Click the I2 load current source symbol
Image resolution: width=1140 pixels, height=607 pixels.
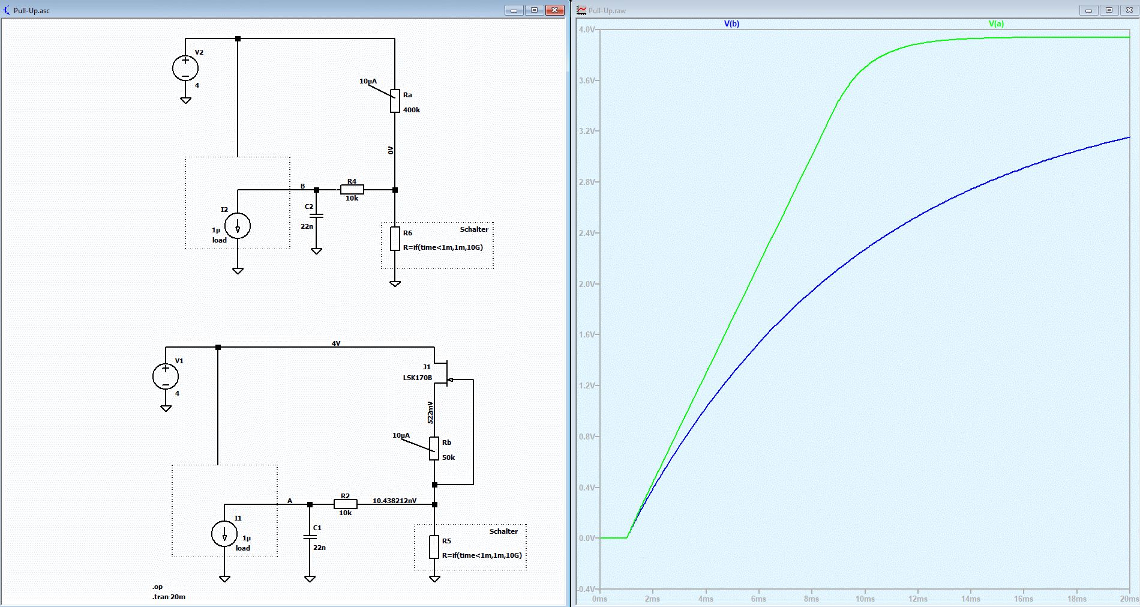click(x=238, y=226)
